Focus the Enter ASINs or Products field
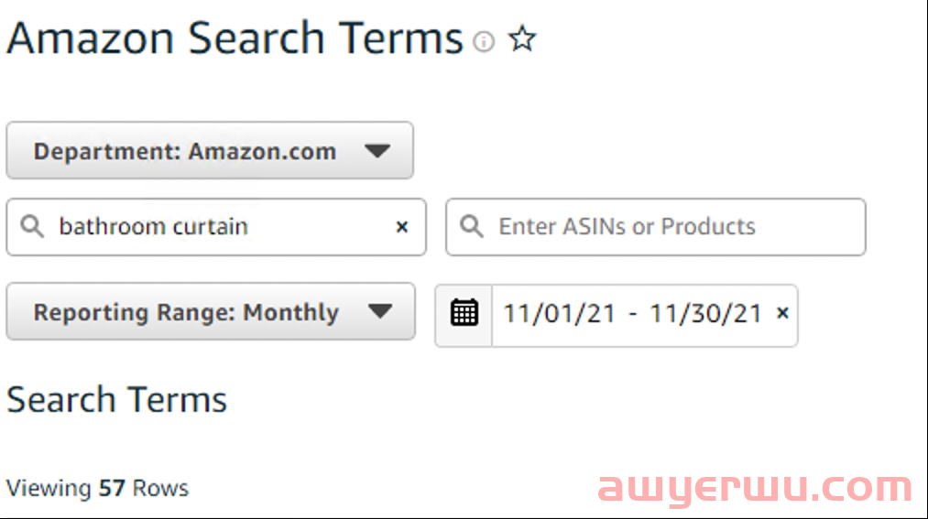 pyautogui.click(x=656, y=227)
